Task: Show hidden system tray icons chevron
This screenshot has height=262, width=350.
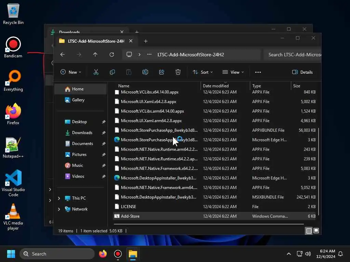Action: point(288,254)
